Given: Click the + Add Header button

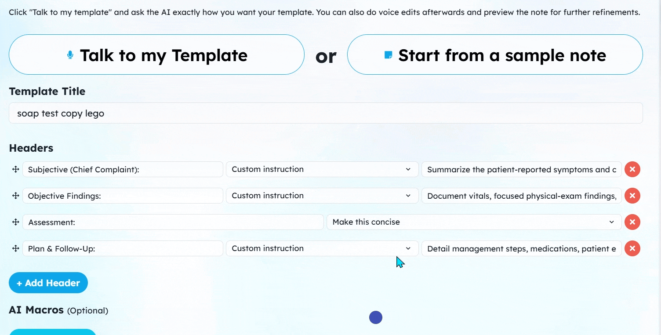Looking at the screenshot, I should coord(48,283).
